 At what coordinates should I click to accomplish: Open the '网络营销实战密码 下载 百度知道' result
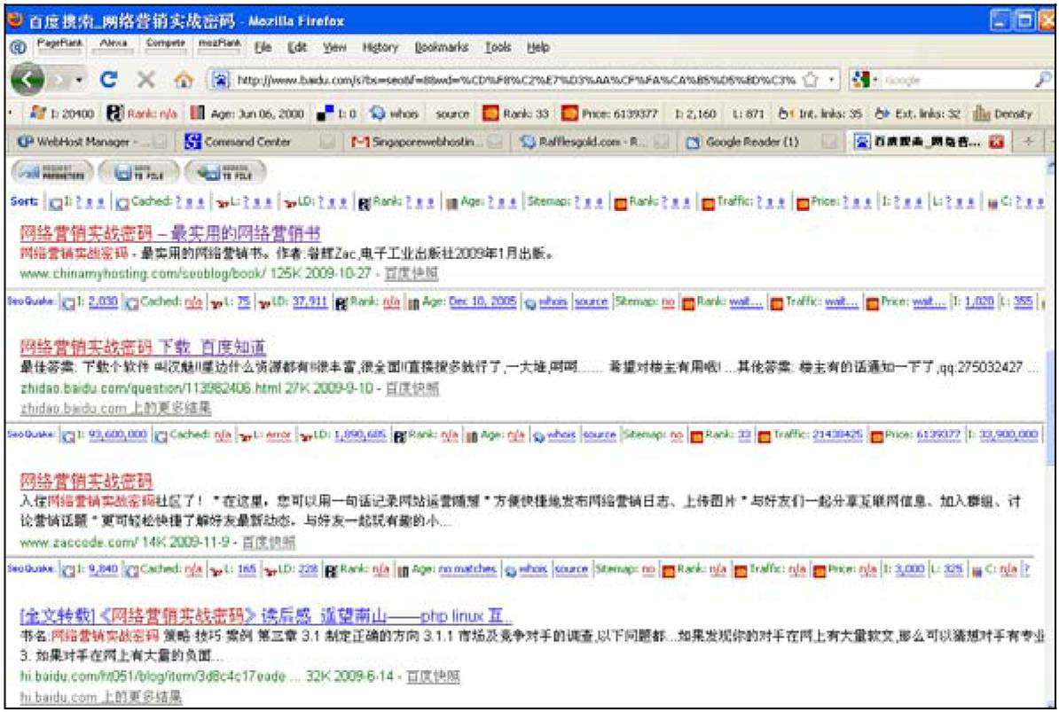coord(143,348)
